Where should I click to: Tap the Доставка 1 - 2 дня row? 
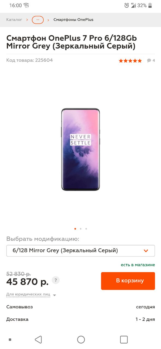click(x=80, y=319)
